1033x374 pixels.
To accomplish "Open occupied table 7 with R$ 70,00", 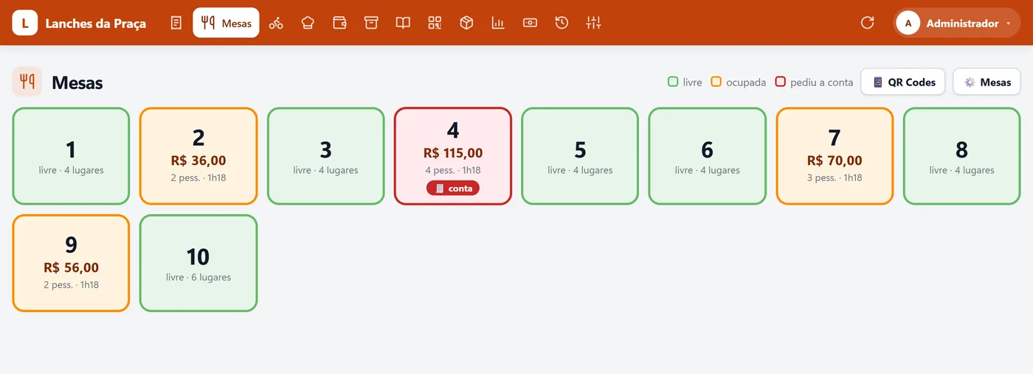I will click(x=835, y=156).
